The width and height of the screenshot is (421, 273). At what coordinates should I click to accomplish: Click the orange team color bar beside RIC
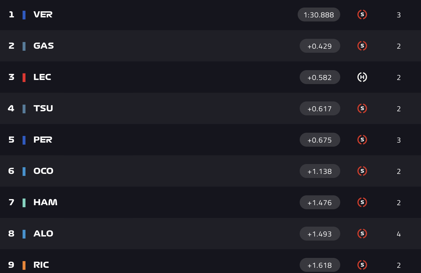24,265
